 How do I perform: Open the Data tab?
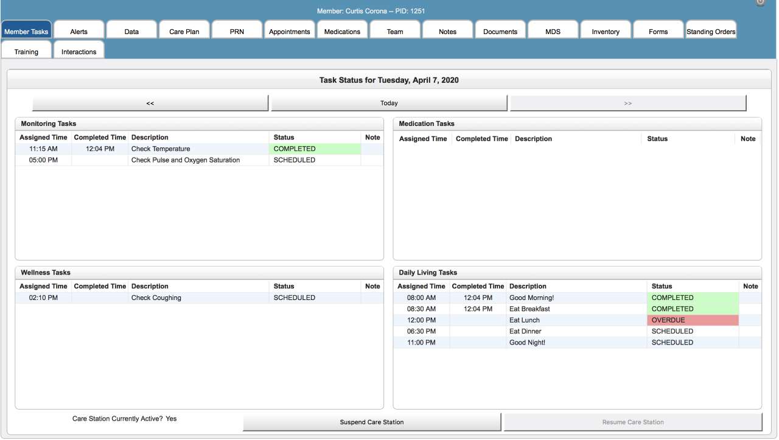click(x=131, y=30)
